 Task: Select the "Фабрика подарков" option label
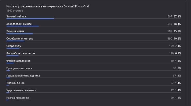click(x=19, y=61)
